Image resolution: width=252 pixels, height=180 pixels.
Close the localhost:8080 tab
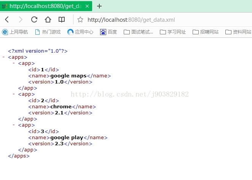point(87,6)
